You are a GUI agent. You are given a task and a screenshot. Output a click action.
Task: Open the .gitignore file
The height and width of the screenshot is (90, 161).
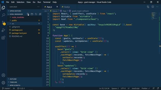(25, 27)
